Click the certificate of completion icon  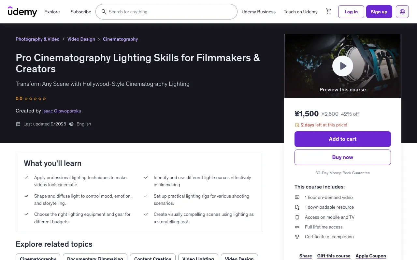[x=297, y=237]
